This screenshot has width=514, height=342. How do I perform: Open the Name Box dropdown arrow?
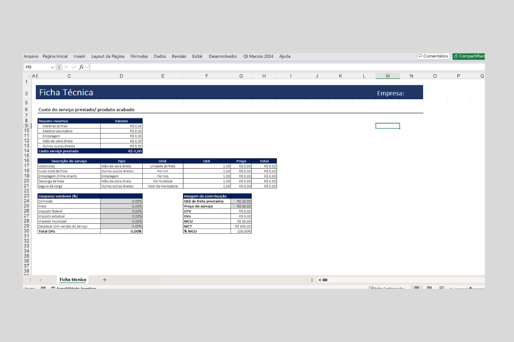(52, 67)
